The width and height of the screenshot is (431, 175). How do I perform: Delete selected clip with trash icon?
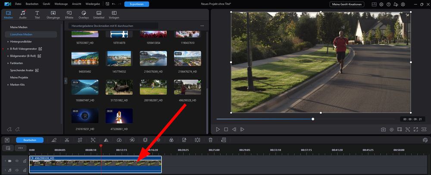(x=211, y=140)
